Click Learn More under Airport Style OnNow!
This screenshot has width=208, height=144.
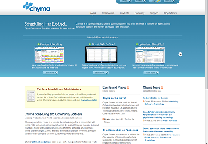[x=101, y=73]
